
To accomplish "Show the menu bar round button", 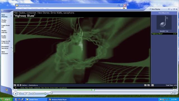I will click(2, 10).
